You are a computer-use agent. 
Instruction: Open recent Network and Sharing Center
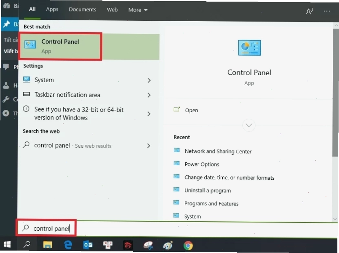point(218,151)
